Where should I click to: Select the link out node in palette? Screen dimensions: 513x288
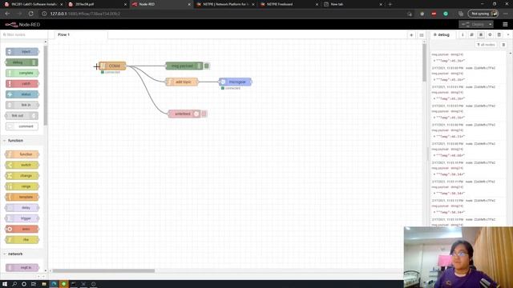(22, 115)
